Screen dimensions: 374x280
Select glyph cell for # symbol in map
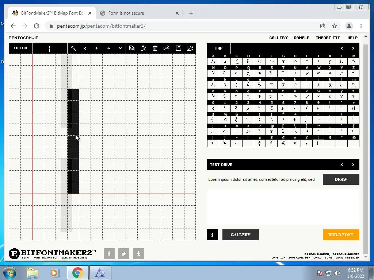point(354,108)
